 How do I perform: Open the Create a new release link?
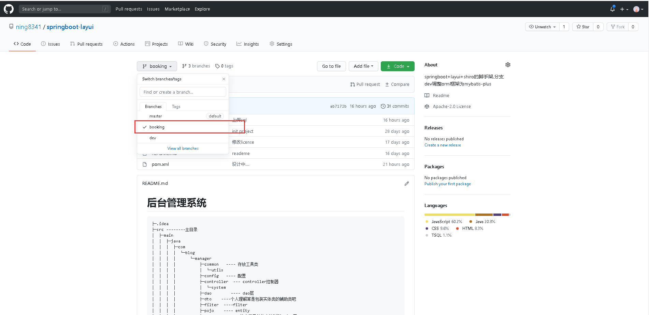tap(443, 145)
